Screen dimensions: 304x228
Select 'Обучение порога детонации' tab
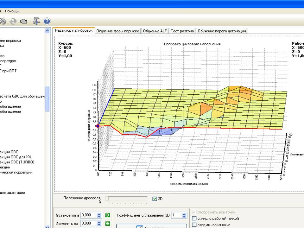point(222,31)
